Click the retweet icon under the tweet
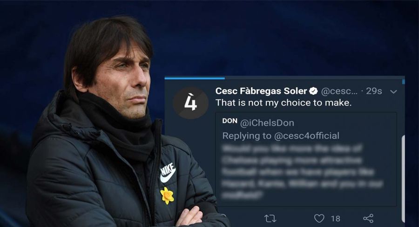 (270, 219)
